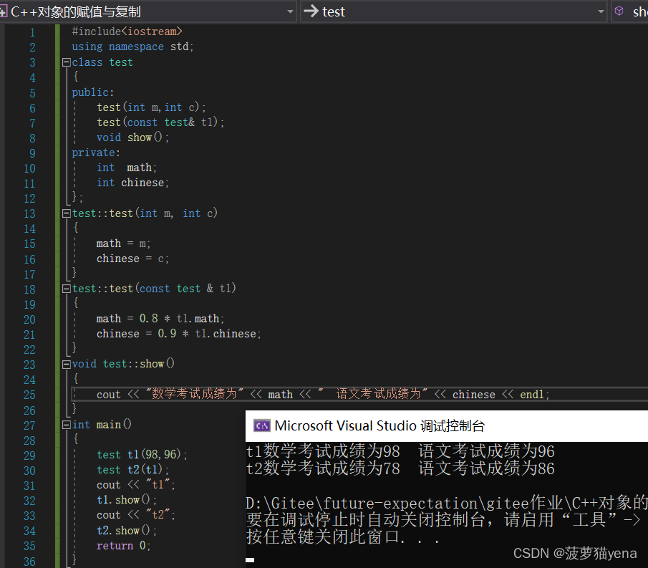The image size is (648, 568).
Task: Click the purple member cube icon
Action: (619, 11)
